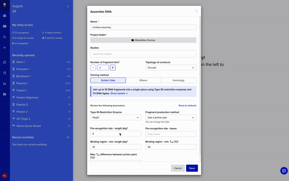The image size is (289, 181).
Task: Decrease the number of fragment bins
Action: click(x=93, y=67)
